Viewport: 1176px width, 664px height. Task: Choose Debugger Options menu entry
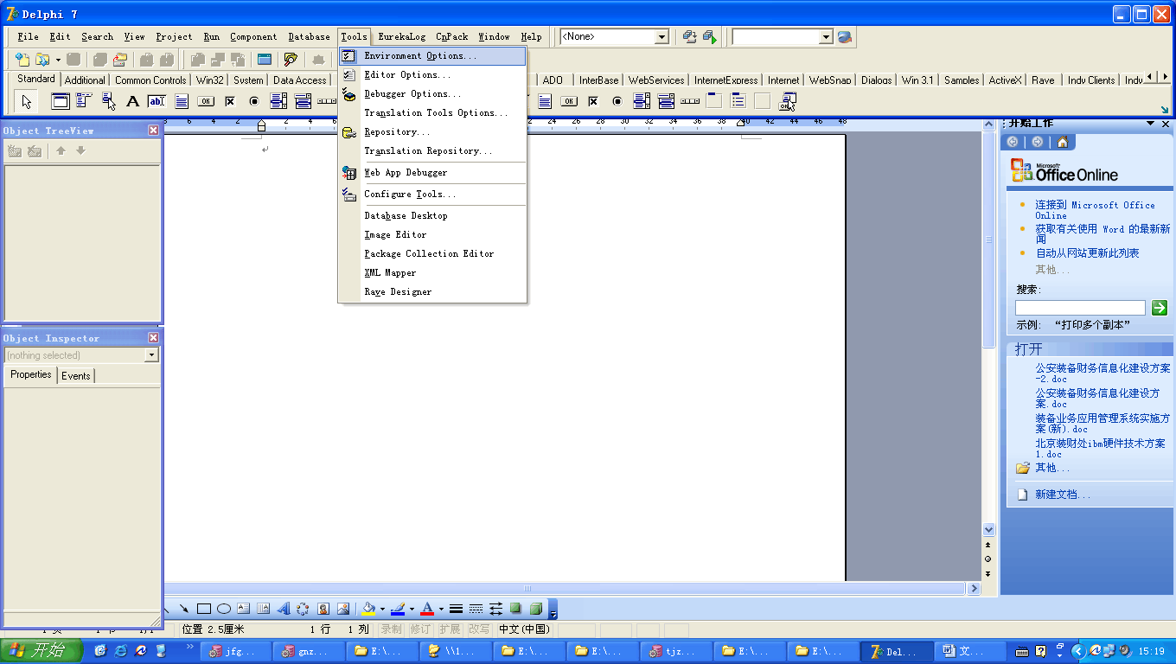point(412,94)
